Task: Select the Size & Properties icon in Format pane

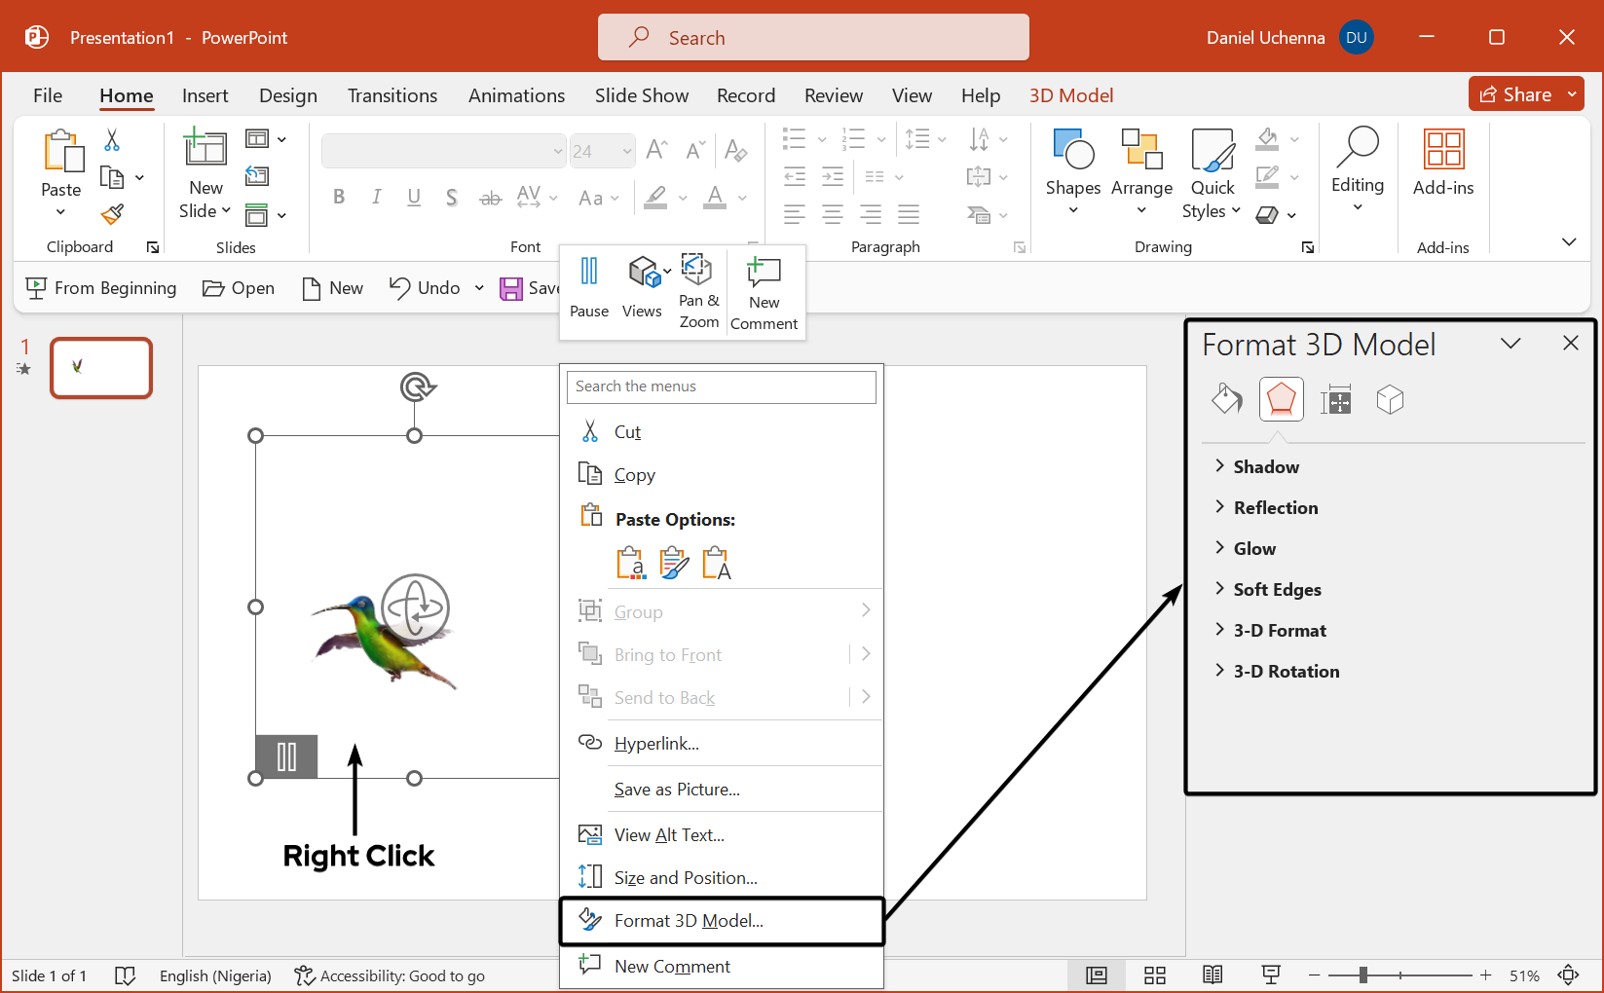Action: (1335, 399)
